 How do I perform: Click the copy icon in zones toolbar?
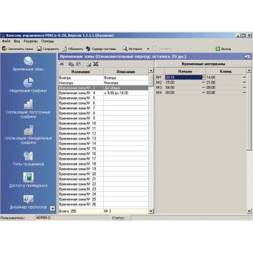71,64
